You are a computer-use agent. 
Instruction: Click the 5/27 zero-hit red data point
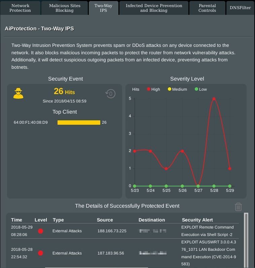click(x=198, y=186)
